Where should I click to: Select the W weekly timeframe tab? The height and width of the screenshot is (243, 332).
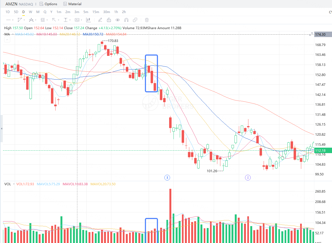point(31,12)
